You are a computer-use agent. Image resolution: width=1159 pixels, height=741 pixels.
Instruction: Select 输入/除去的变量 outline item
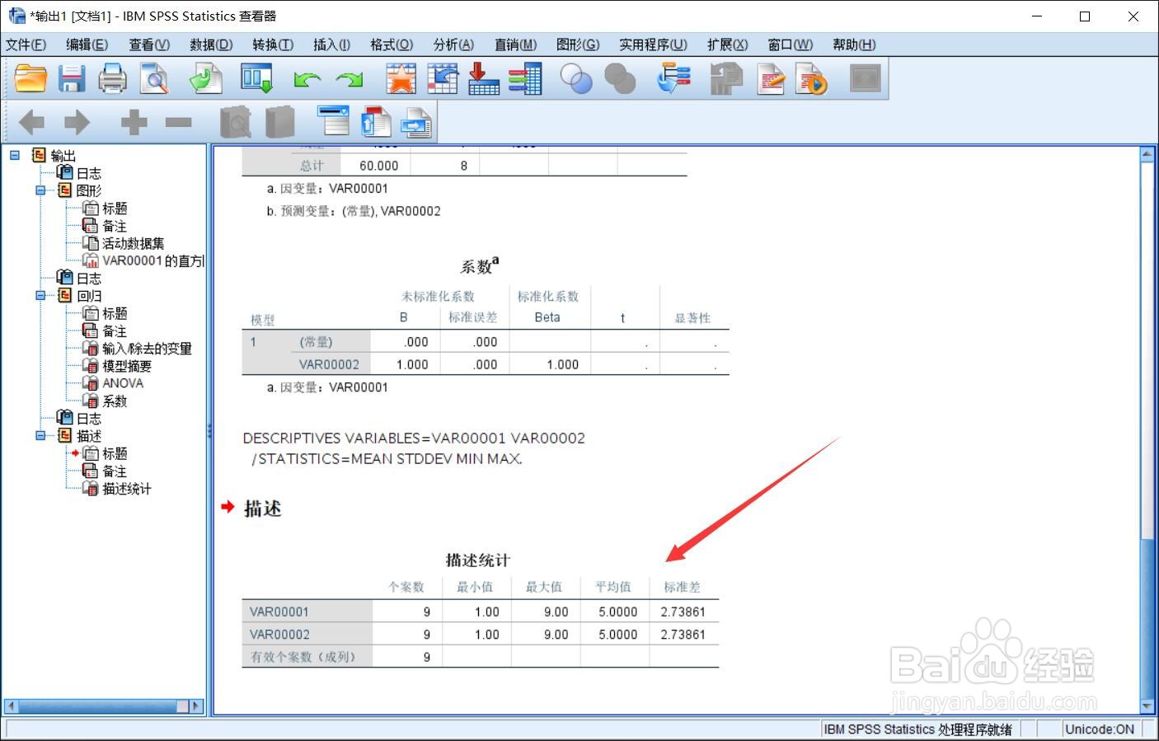point(147,348)
